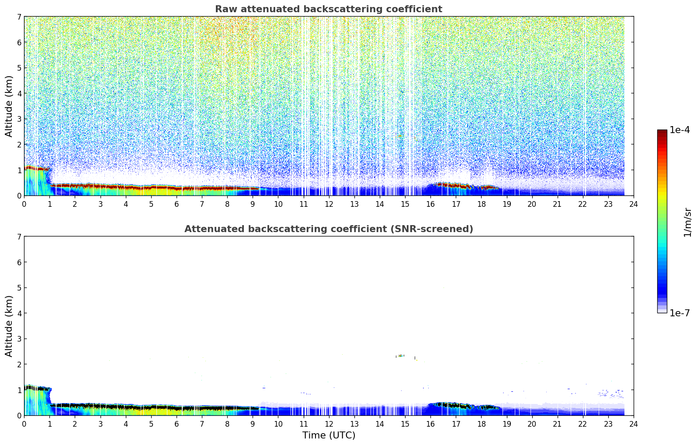This screenshot has width=697, height=445.
Task: Select the top plot's "Altitude (km)" label
Action: pyautogui.click(x=9, y=106)
